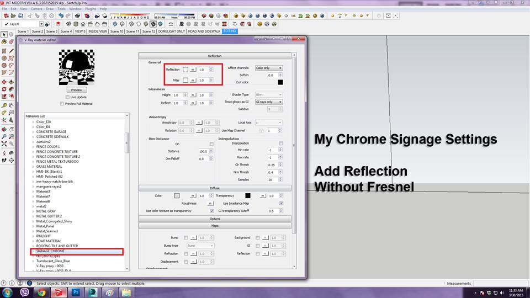This screenshot has height=298, width=530.
Task: Click the black Exit color swatch
Action: (280, 82)
